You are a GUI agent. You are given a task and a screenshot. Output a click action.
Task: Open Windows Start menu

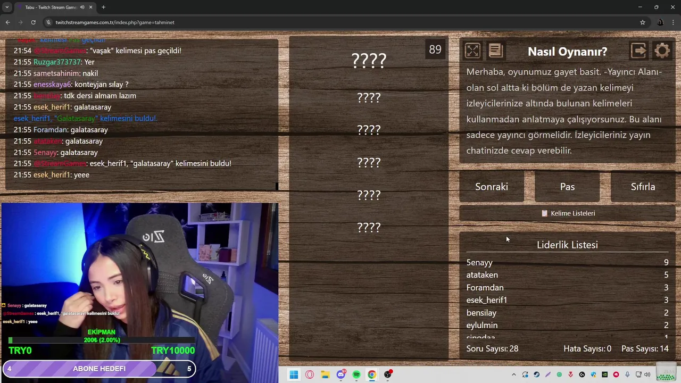(294, 374)
